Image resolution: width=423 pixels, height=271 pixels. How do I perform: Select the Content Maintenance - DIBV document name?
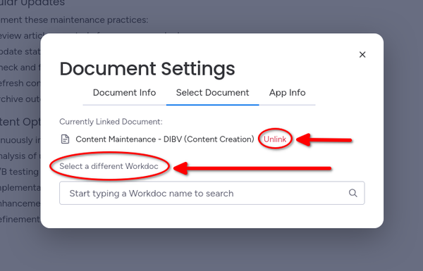(x=165, y=139)
